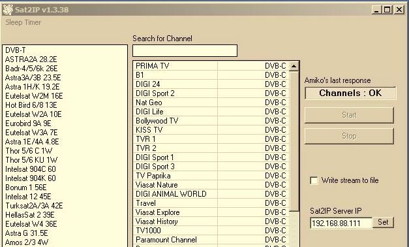Select DIGI Life channel row
The width and height of the screenshot is (409, 247).
pos(211,111)
